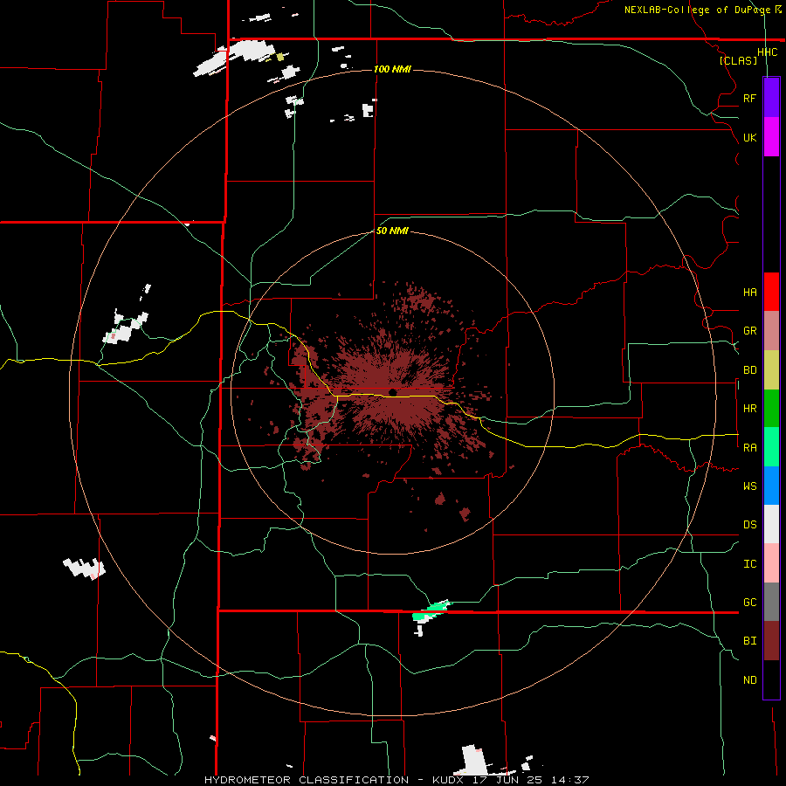The height and width of the screenshot is (786, 786).
Task: Click the HA red legend swatch
Action: (x=771, y=292)
